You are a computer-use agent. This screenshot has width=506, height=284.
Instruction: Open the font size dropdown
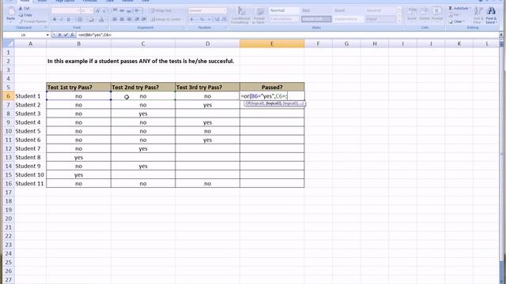coord(91,11)
